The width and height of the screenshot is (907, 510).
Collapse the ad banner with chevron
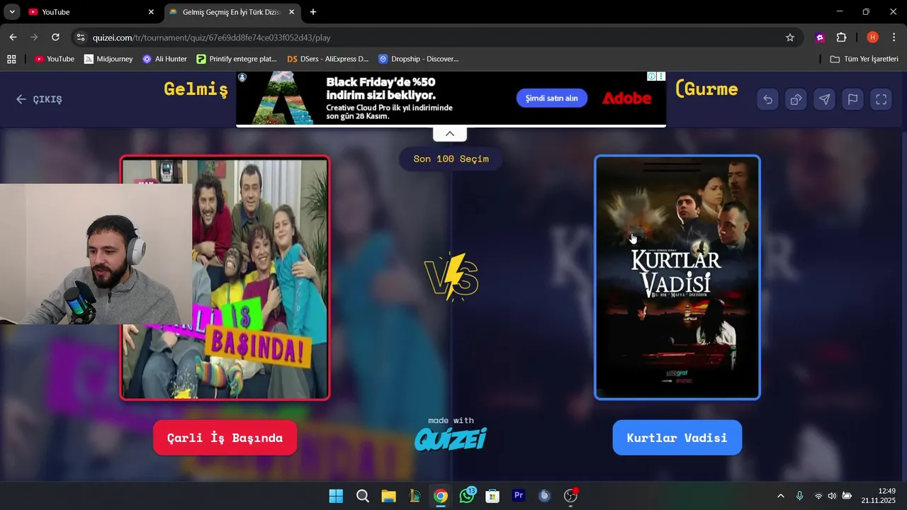pyautogui.click(x=450, y=134)
